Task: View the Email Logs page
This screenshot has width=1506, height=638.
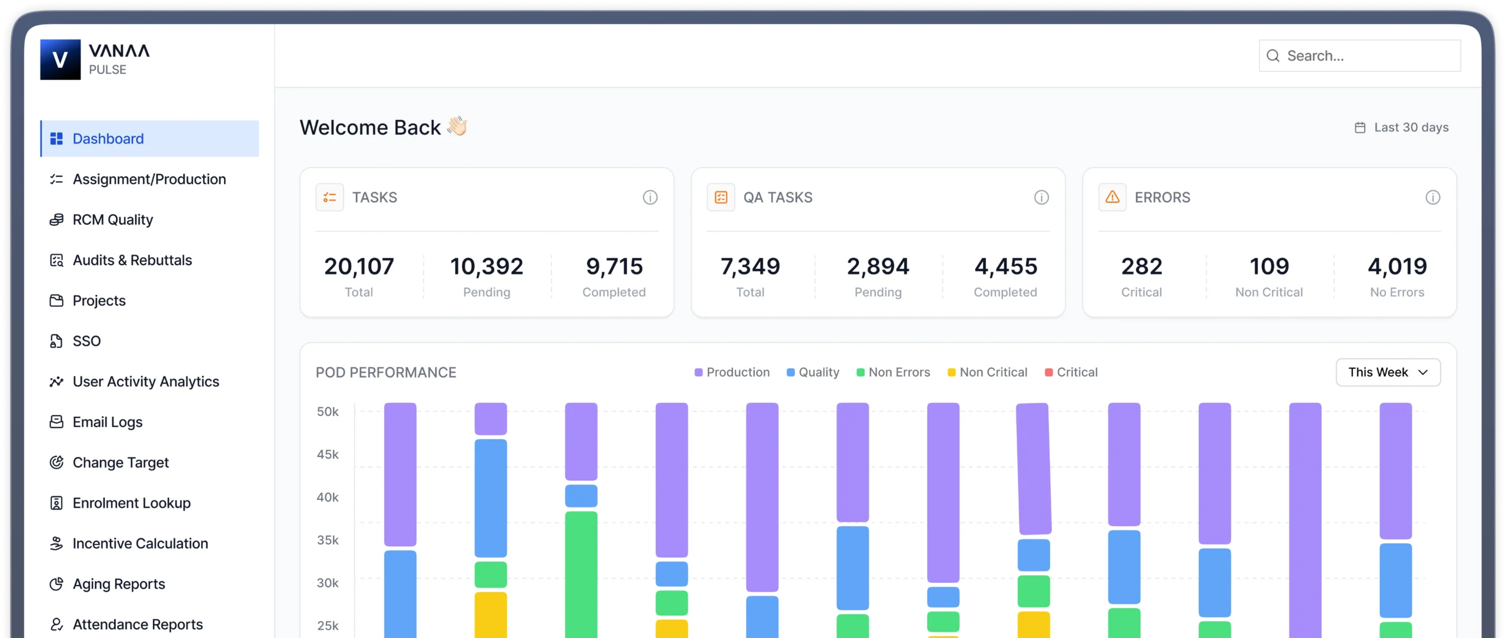Action: pyautogui.click(x=149, y=422)
